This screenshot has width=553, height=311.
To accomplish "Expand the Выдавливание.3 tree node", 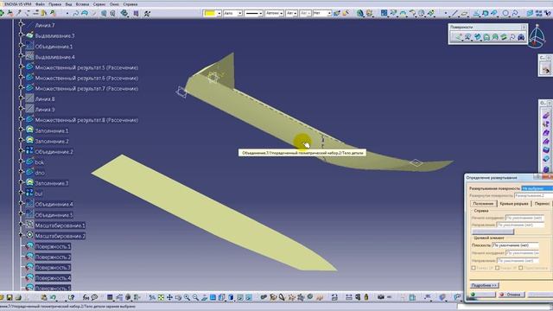I will [x=21, y=35].
